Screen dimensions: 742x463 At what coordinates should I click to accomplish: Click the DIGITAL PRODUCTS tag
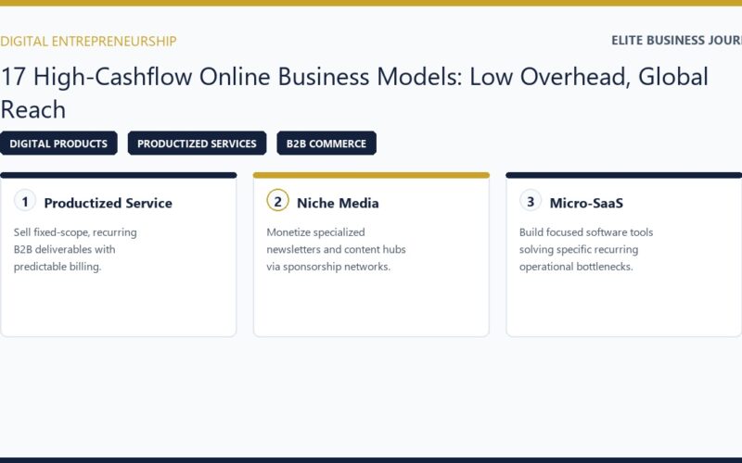click(x=58, y=144)
